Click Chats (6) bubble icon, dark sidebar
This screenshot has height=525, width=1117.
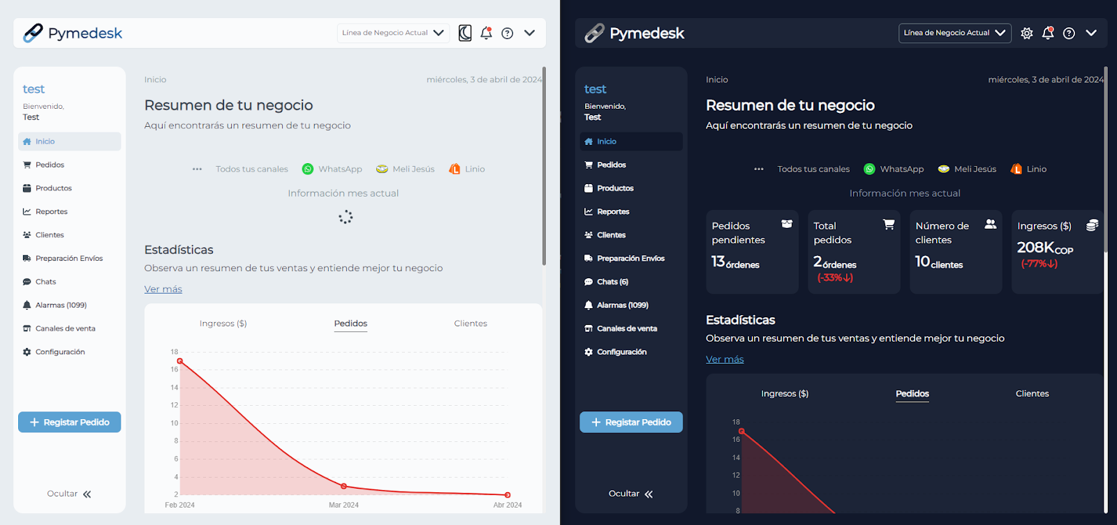[589, 282]
